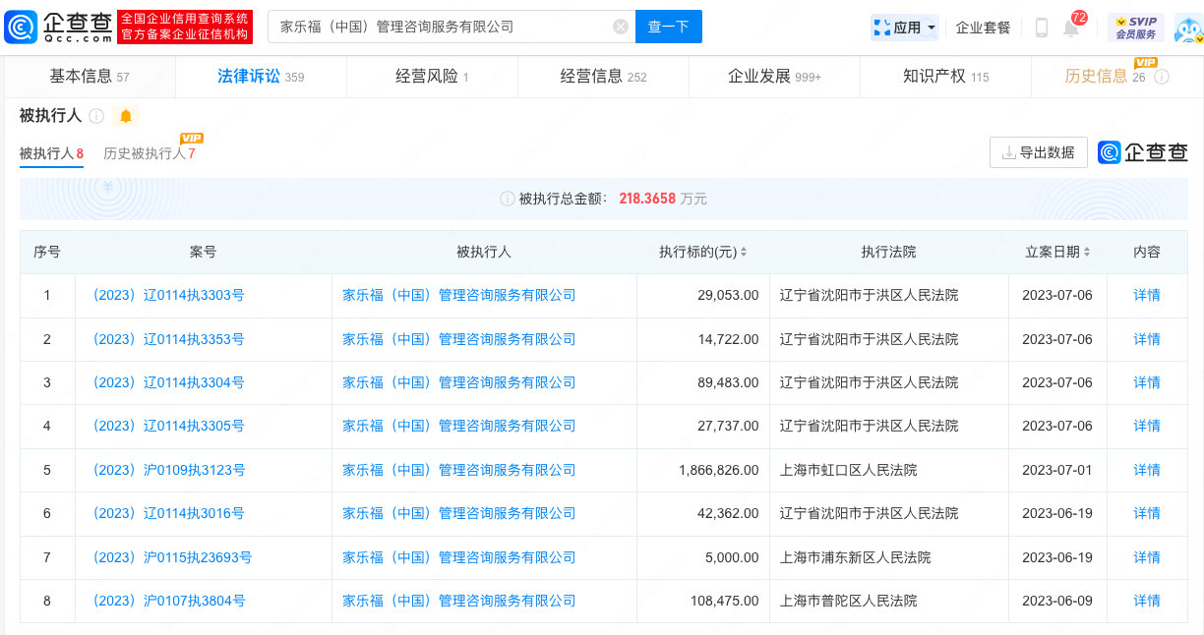Clear the search box with the X icon
Screen dimensions: 1204x635
click(621, 27)
